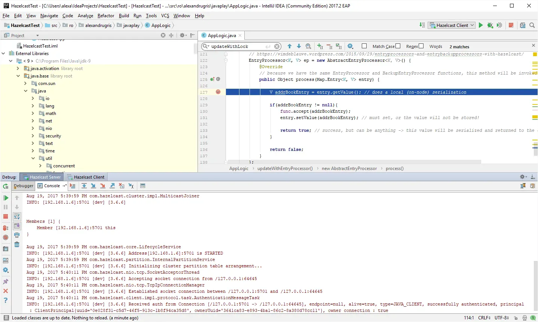The height and width of the screenshot is (322, 538).
Task: Click updateWithEntryProcessor() in the breadcrumb
Action: (285, 168)
